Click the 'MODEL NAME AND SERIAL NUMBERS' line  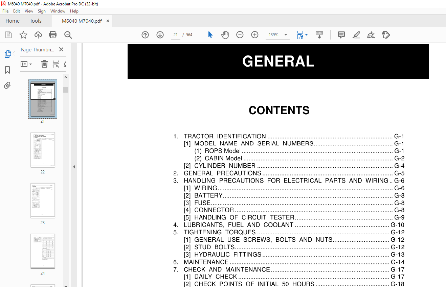click(x=254, y=144)
